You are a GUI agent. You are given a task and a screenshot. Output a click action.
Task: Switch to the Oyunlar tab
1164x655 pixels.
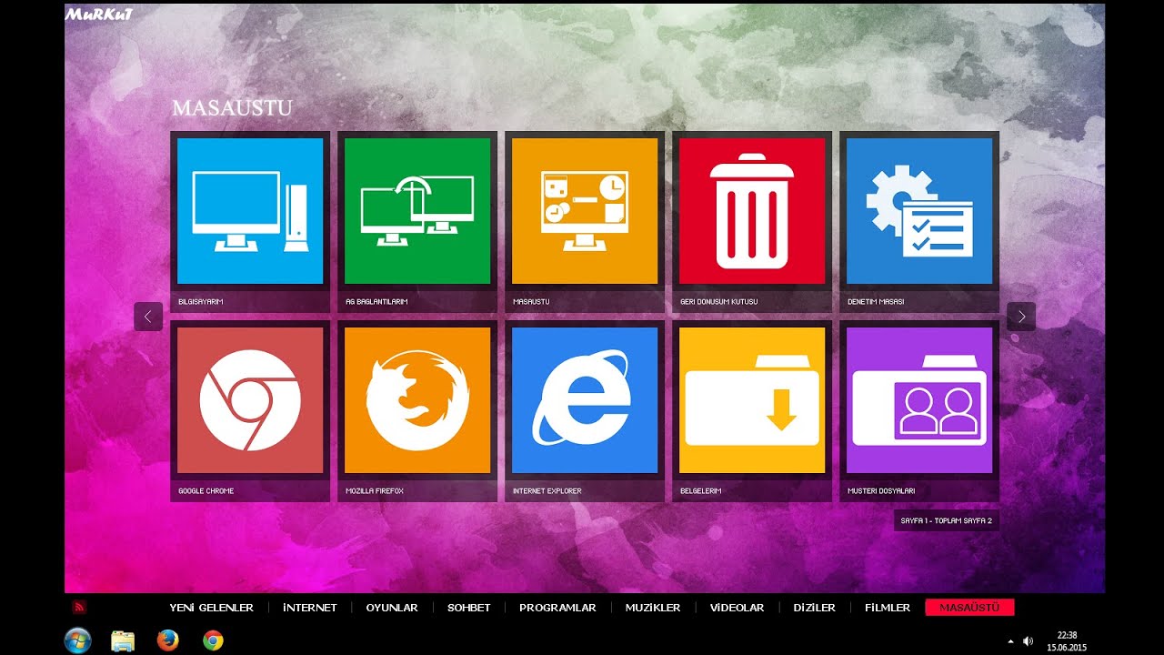(392, 608)
